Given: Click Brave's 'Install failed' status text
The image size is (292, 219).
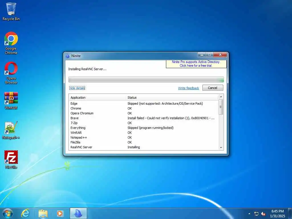Looking at the screenshot, I should point(171,118).
